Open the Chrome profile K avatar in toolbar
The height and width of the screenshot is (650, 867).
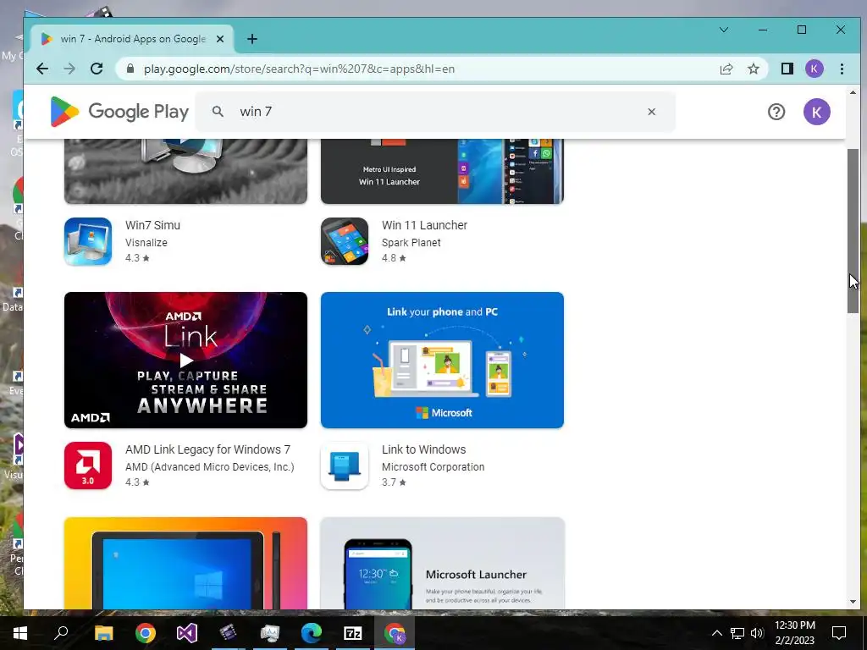coord(814,69)
